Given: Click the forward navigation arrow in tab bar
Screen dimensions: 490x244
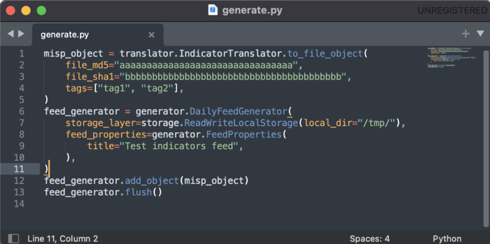Looking at the screenshot, I should 21,34.
